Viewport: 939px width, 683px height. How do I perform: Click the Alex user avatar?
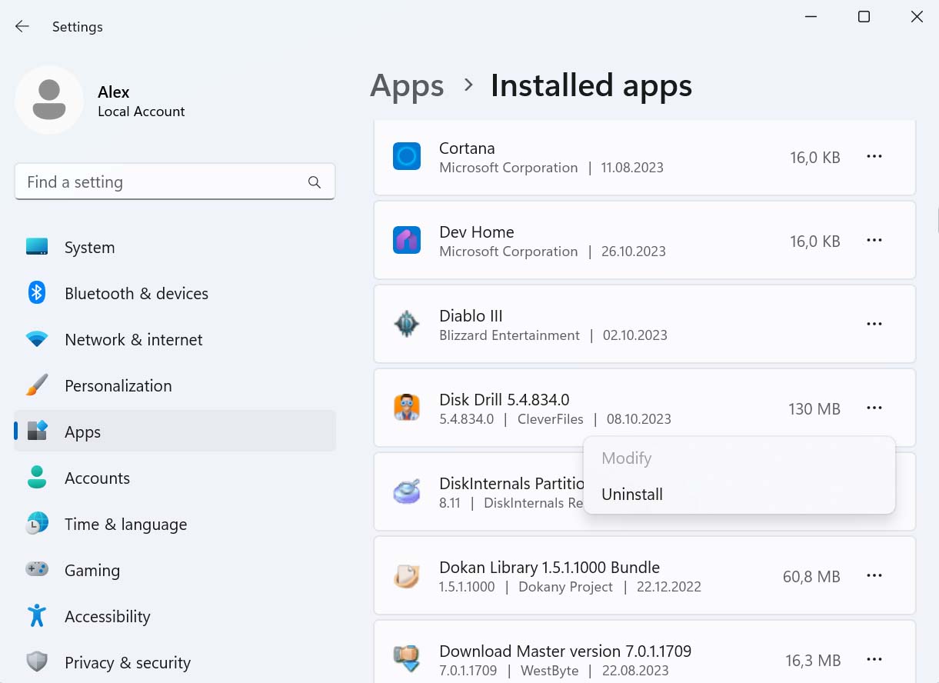49,100
